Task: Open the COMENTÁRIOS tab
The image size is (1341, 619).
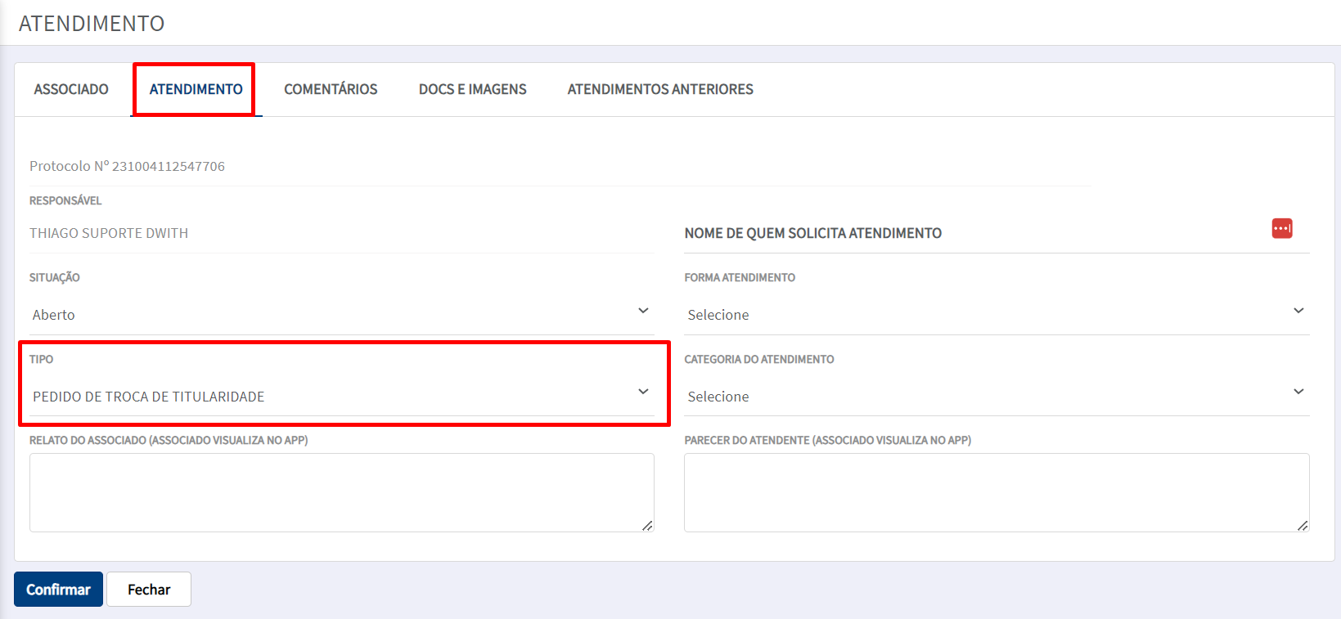Action: pyautogui.click(x=331, y=89)
